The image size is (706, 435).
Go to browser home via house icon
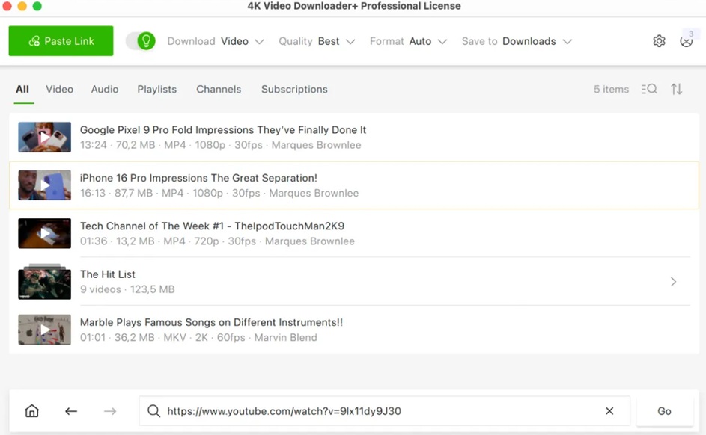pos(32,411)
